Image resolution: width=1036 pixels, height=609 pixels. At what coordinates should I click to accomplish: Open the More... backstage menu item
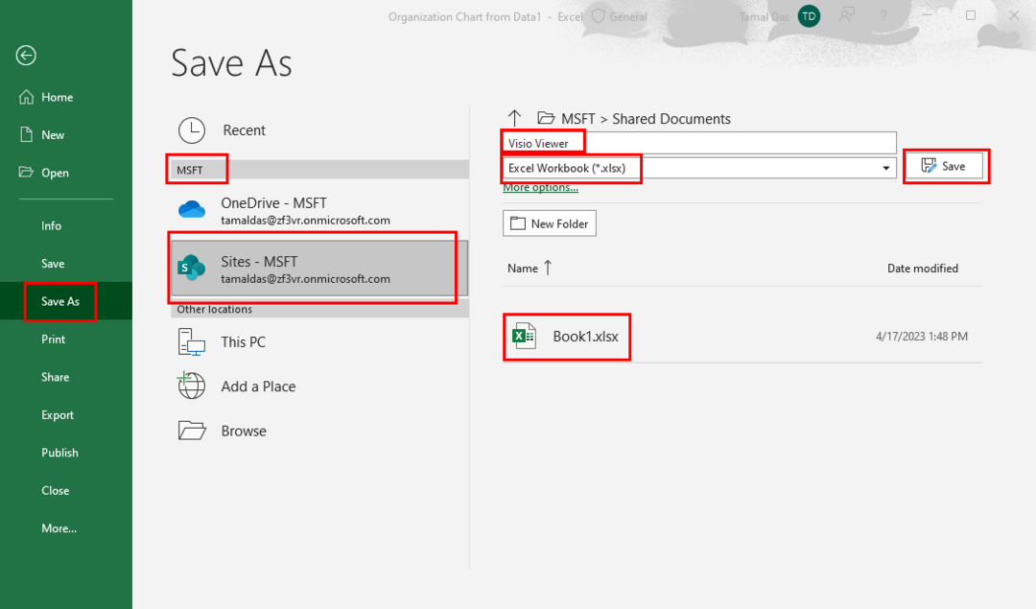pyautogui.click(x=59, y=528)
